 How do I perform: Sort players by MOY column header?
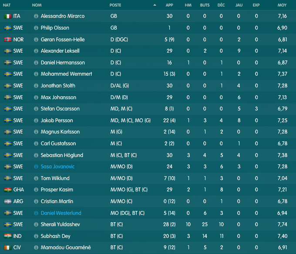(x=282, y=5)
